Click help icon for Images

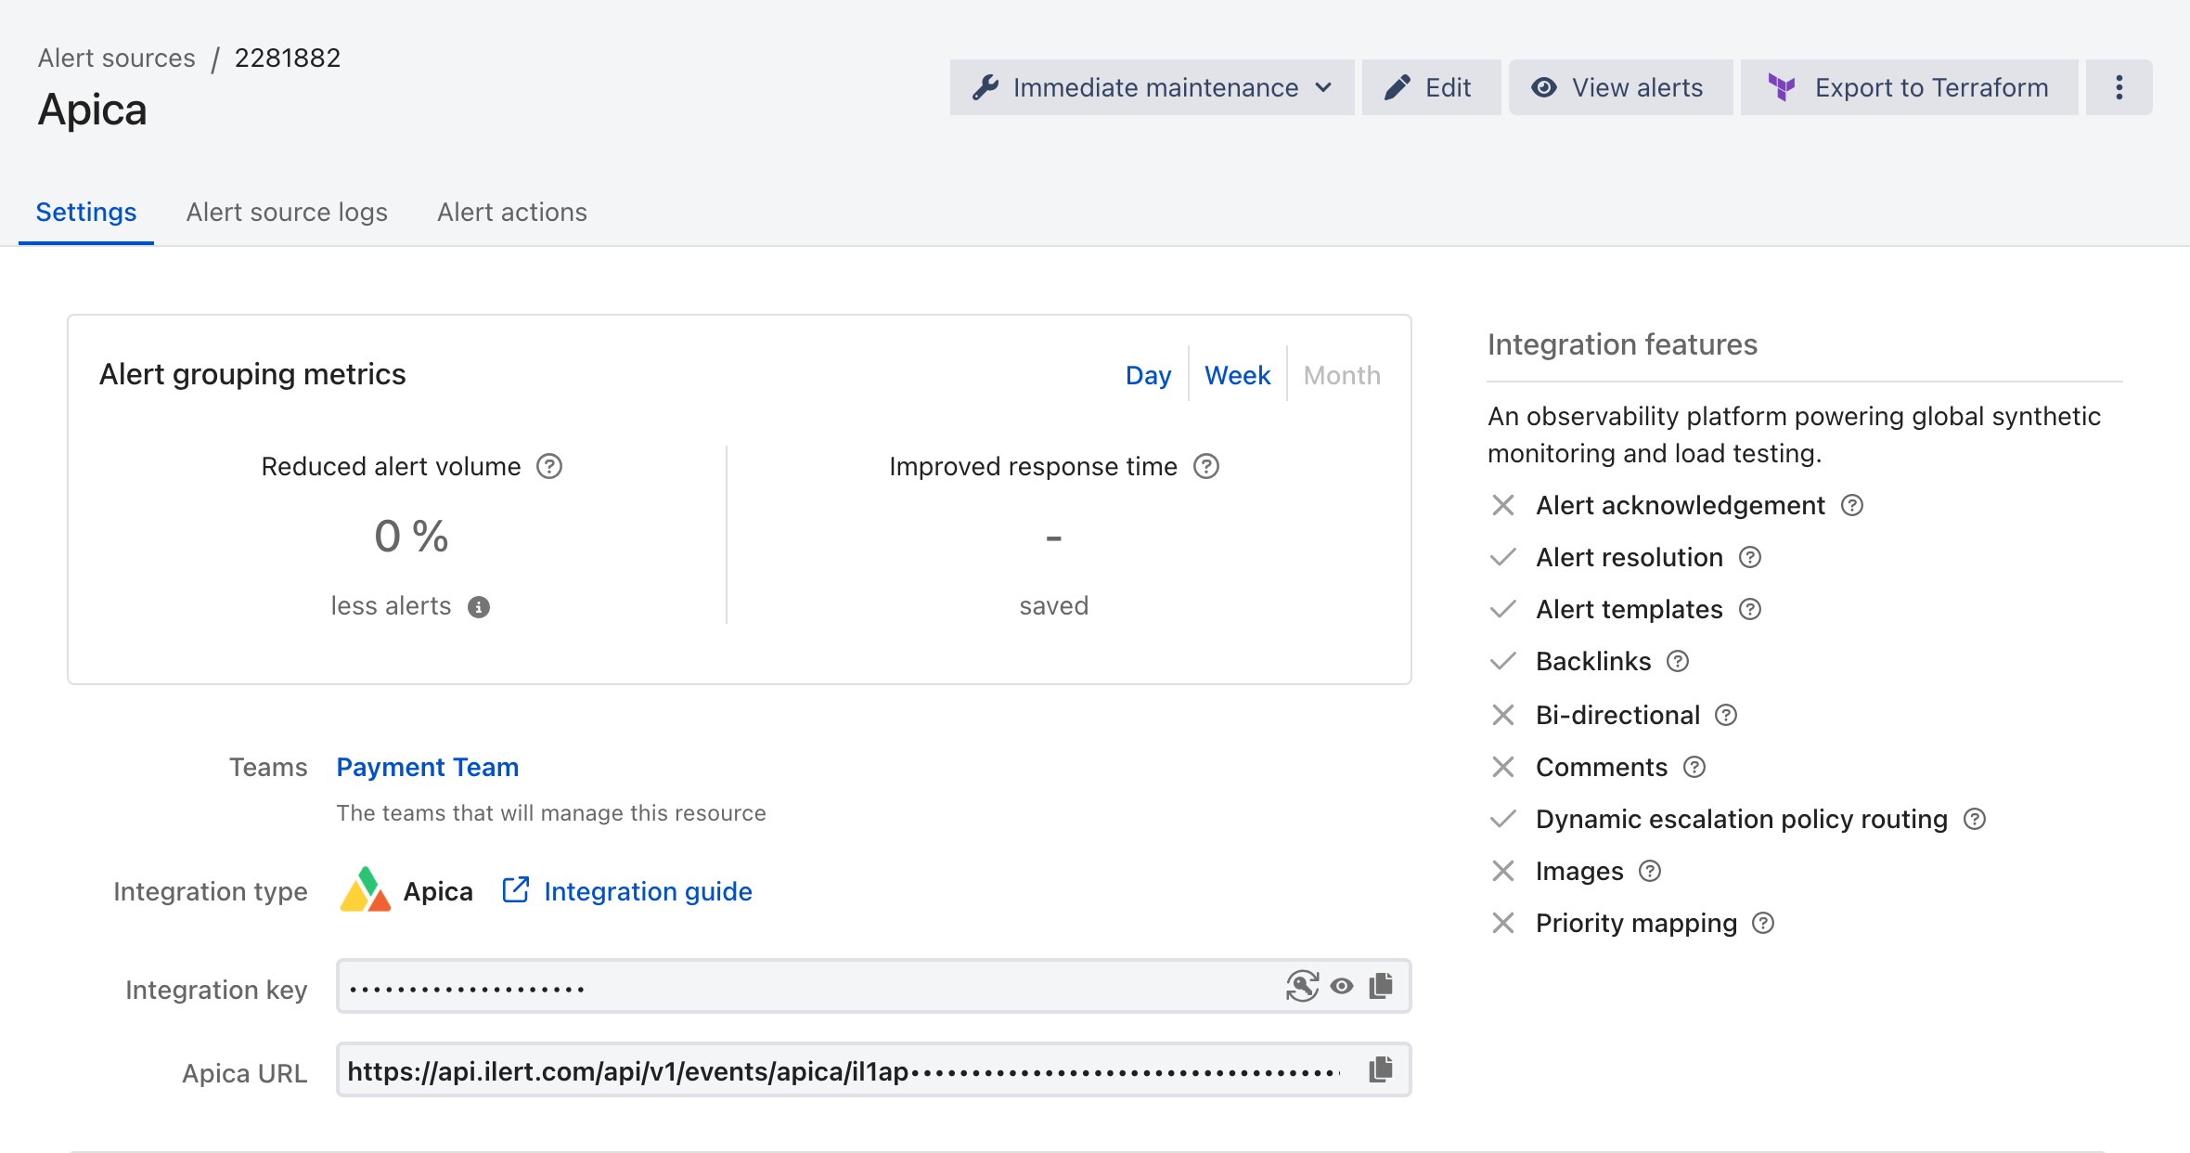click(x=1650, y=871)
